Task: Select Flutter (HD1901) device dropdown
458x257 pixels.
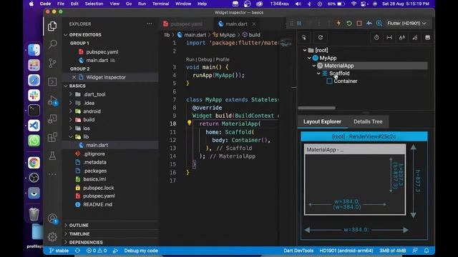Action: [407, 24]
